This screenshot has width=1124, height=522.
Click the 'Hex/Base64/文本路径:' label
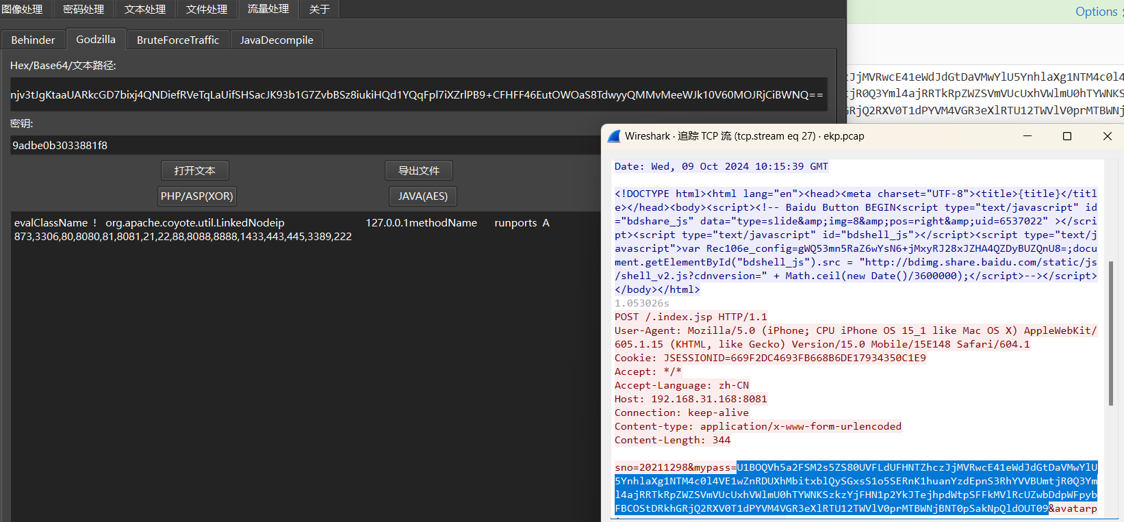[x=63, y=66]
